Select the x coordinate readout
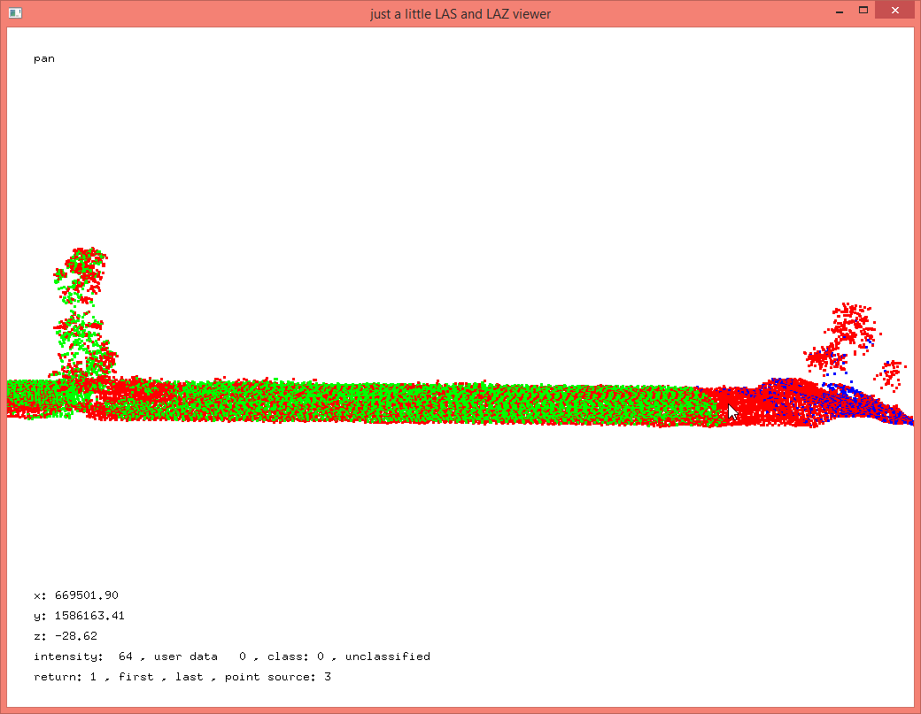 point(76,595)
